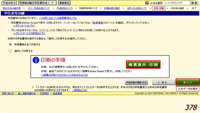Image resolution: width=200 pixels, height=113 pixels.
Task: Open 印刷に当たっての留意事項はこちら link
Action: tap(58, 18)
